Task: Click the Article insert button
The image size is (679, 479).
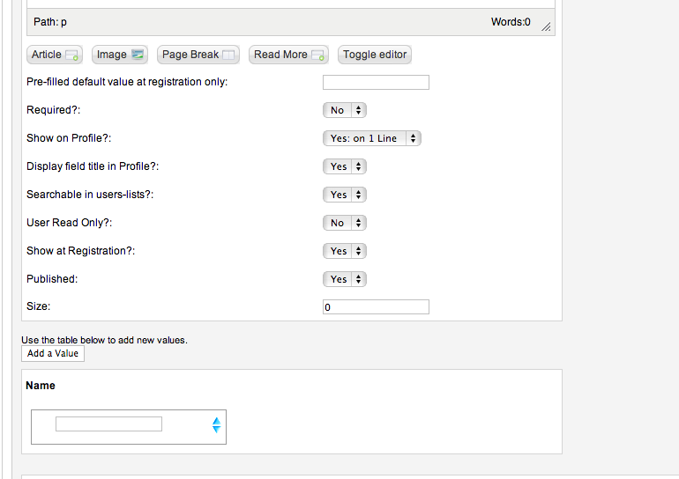Action: (54, 55)
